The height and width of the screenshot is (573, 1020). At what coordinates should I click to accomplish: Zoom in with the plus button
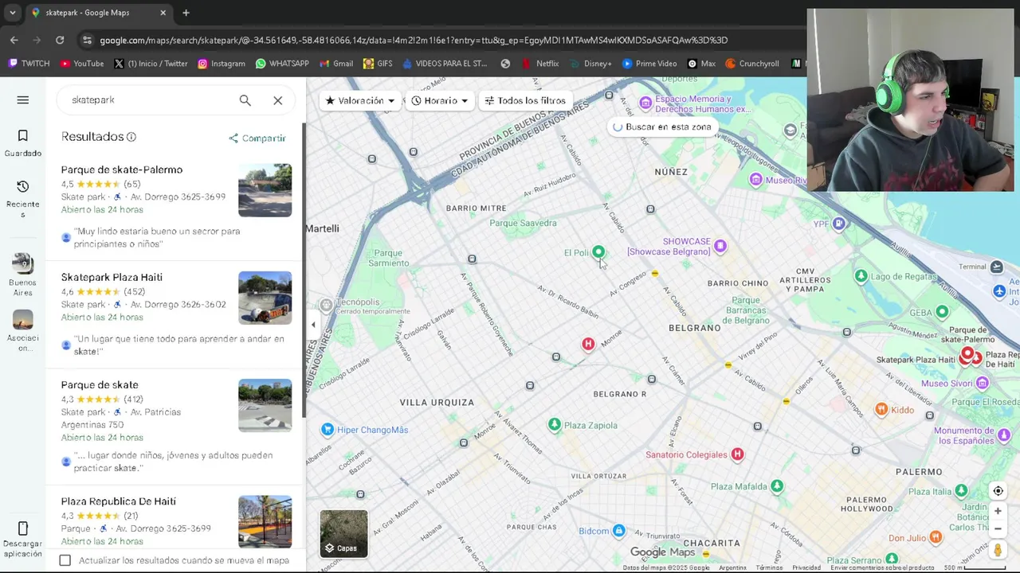(998, 511)
